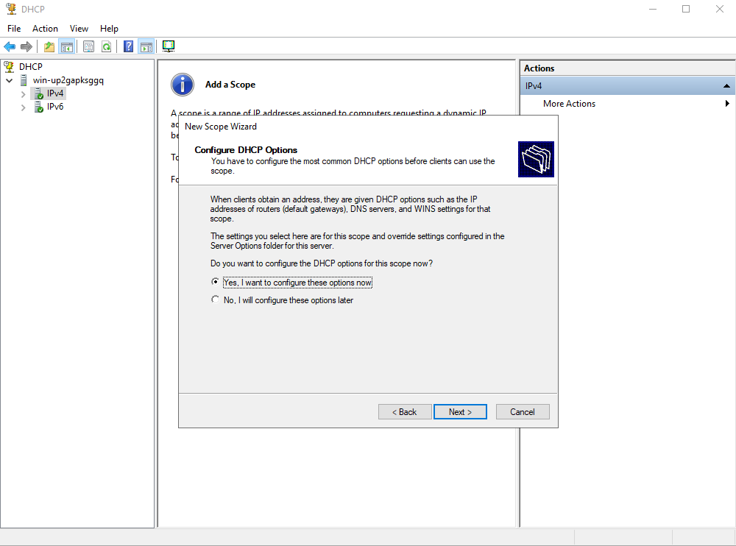Open the Action menu

coord(45,29)
